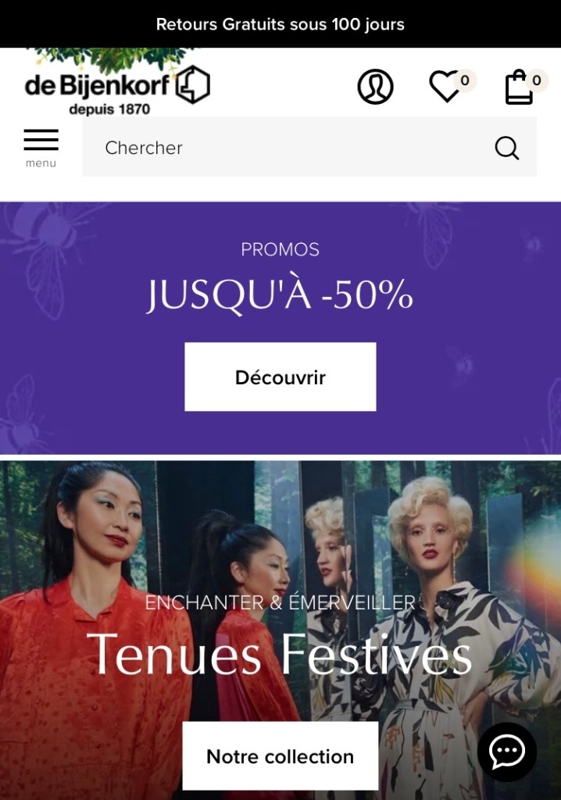Open the shopping bag icon
Image resolution: width=561 pixels, height=800 pixels.
coord(519,87)
